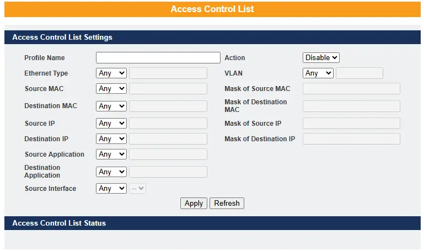Image resolution: width=424 pixels, height=251 pixels.
Task: Expand the Source IP dropdown
Action: click(x=111, y=124)
